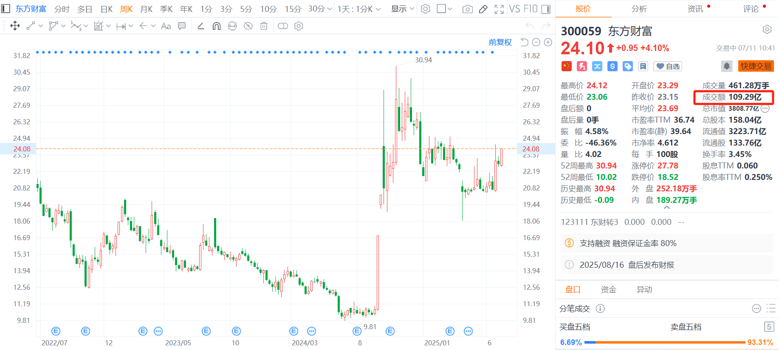Click the undo arrow

tap(530, 26)
